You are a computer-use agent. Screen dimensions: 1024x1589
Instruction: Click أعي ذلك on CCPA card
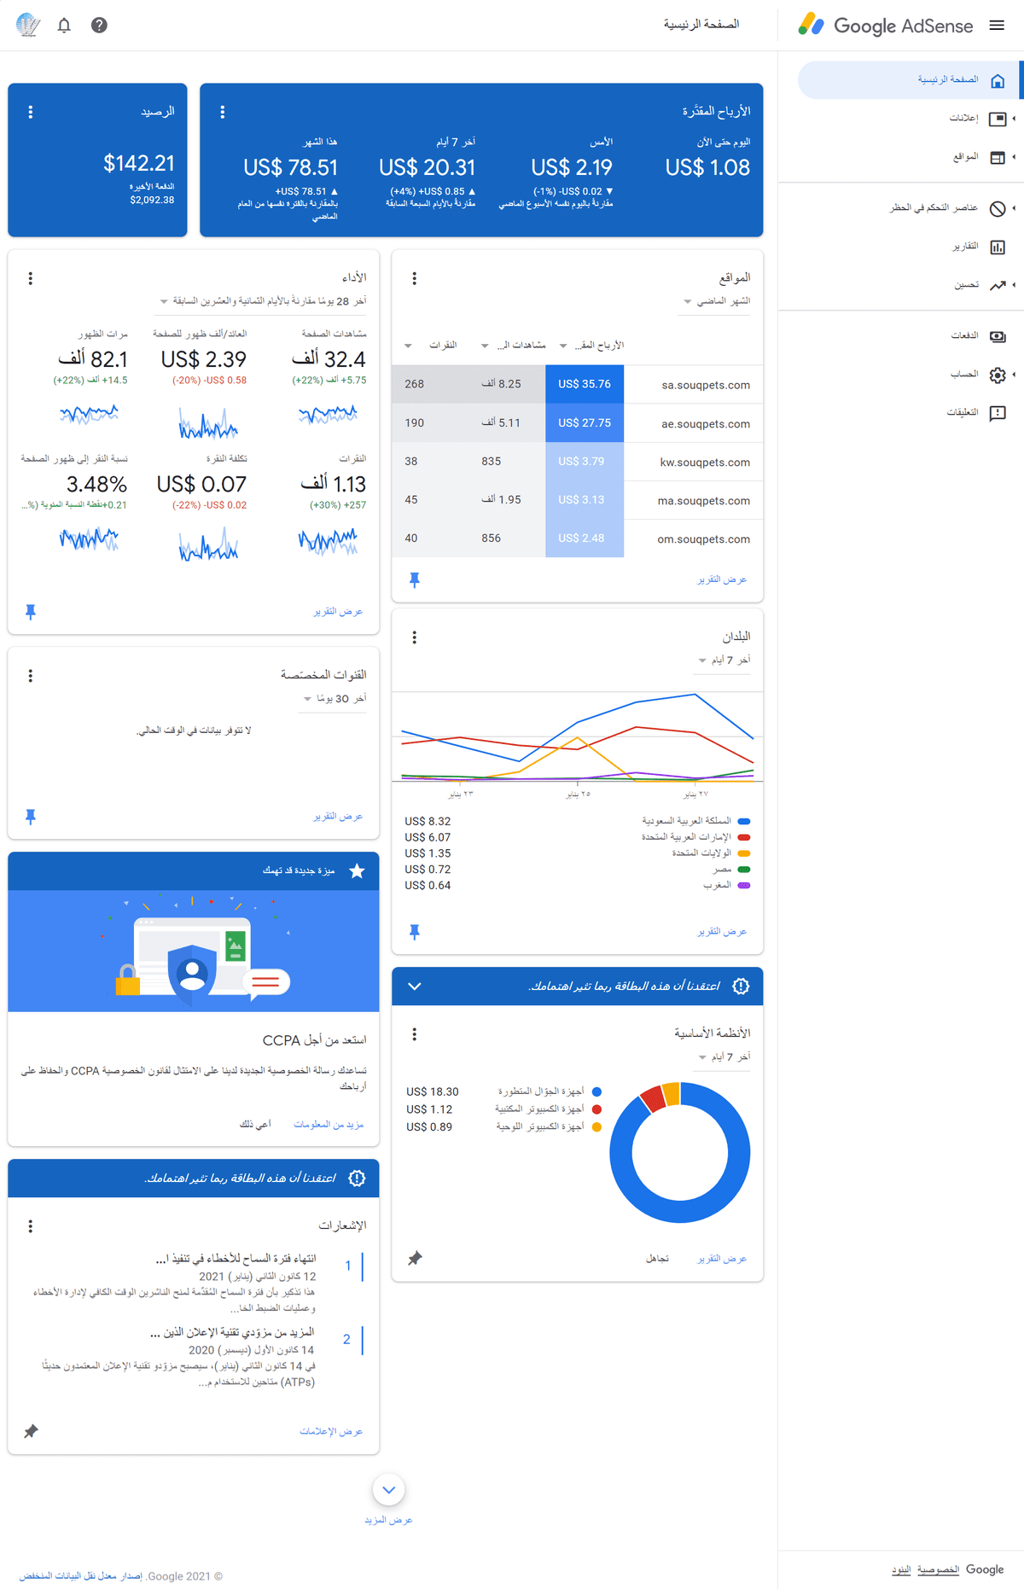(255, 1125)
